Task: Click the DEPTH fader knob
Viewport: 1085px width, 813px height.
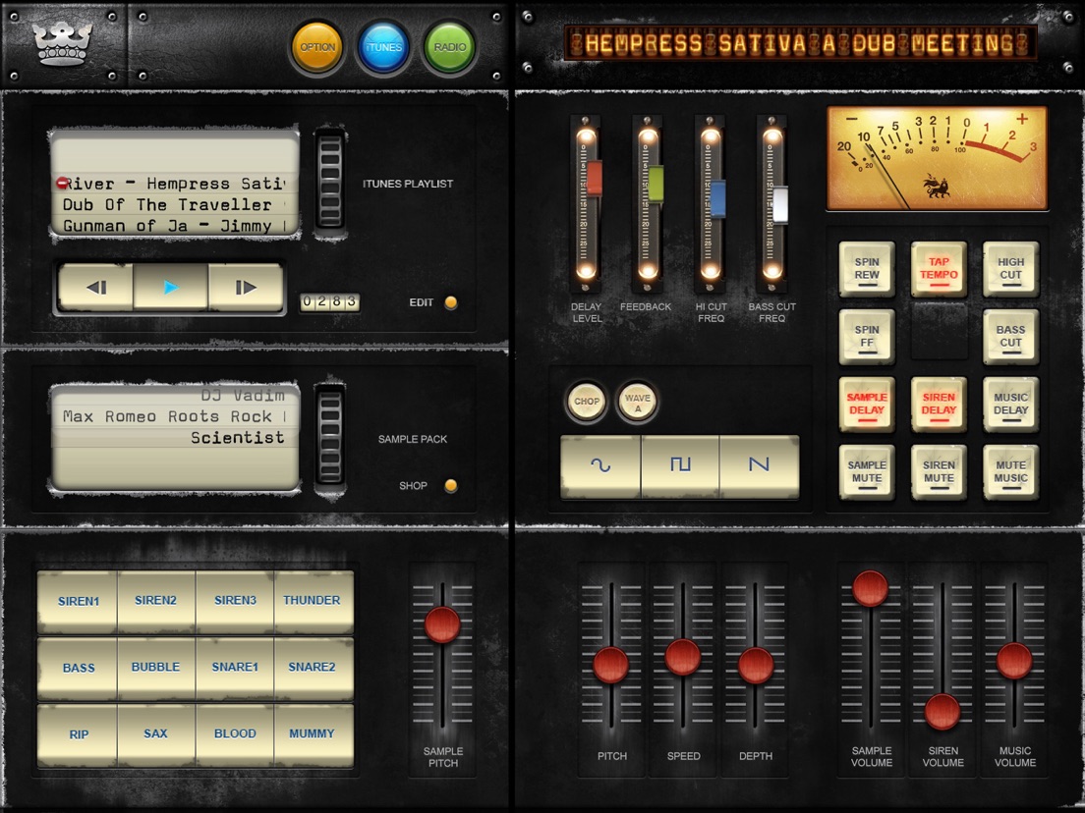Action: click(756, 665)
